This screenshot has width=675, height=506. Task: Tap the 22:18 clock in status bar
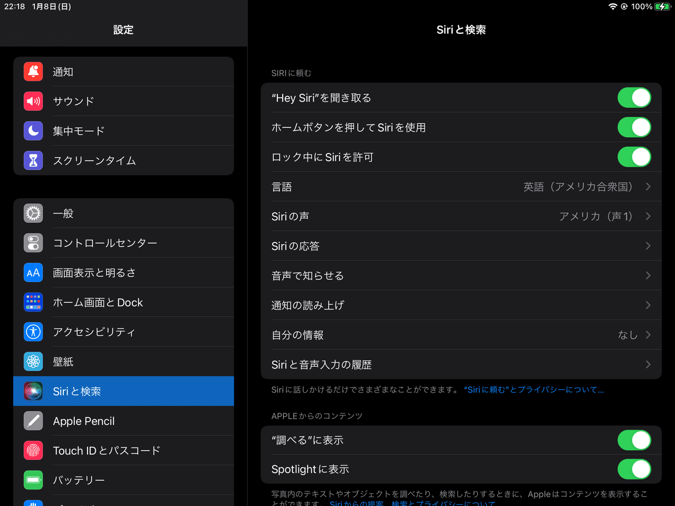tap(15, 6)
